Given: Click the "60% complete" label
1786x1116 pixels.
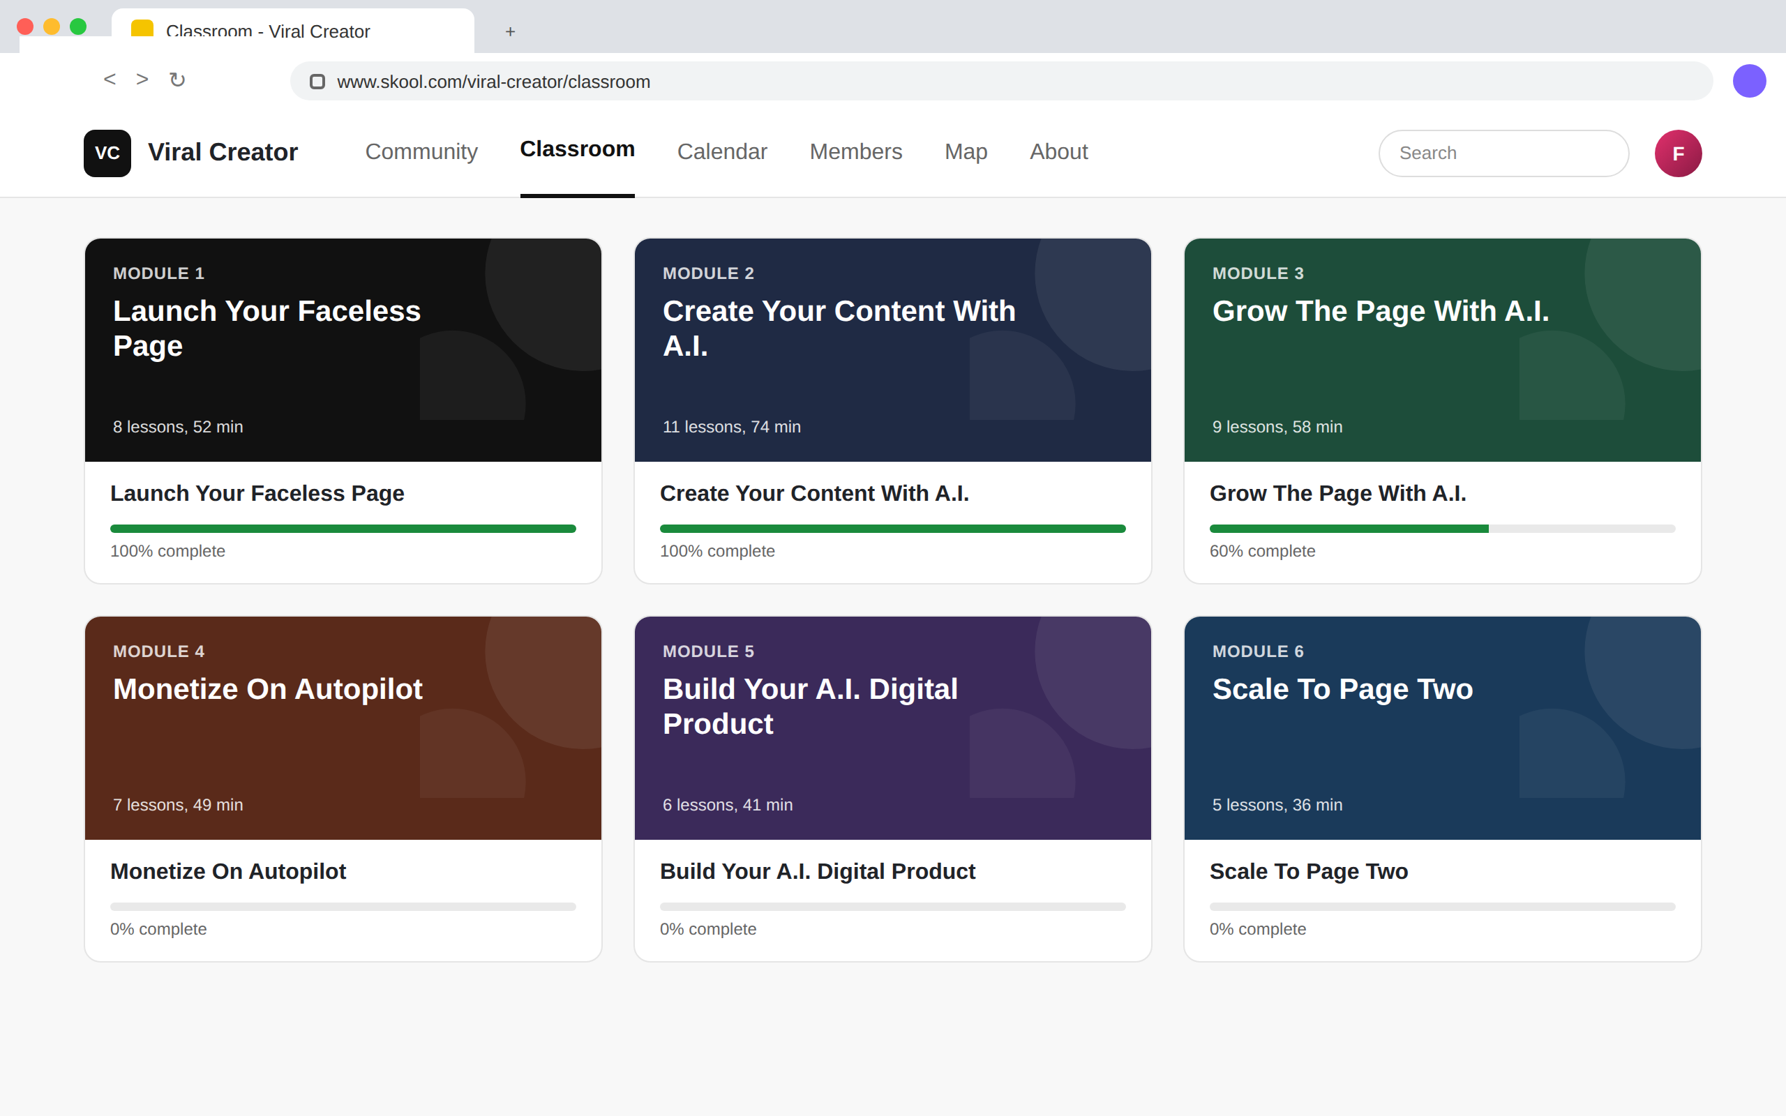Looking at the screenshot, I should [x=1262, y=551].
